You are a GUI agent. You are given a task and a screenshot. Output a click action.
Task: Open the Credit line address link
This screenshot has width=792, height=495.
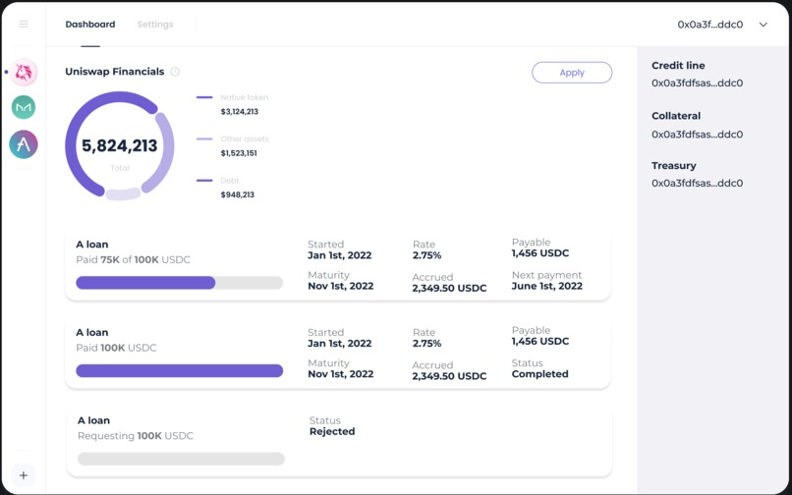tap(697, 83)
